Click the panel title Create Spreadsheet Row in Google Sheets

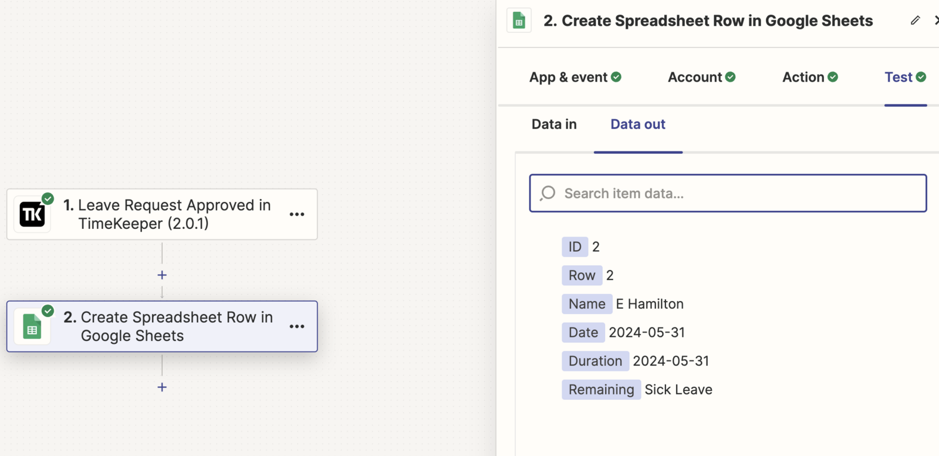coord(708,21)
